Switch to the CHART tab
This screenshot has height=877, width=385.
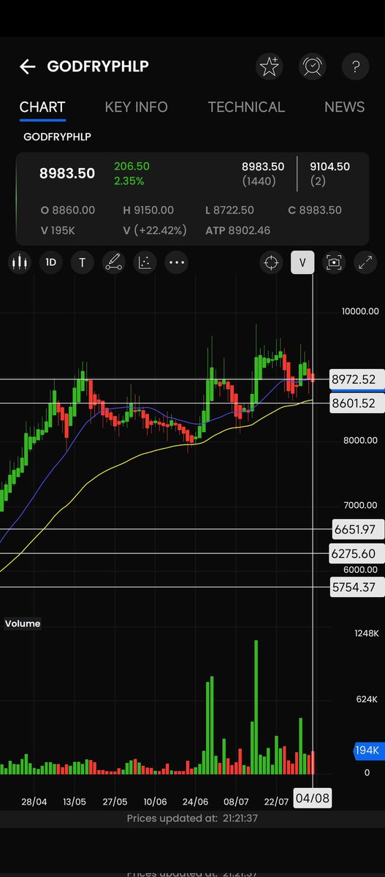(x=42, y=107)
